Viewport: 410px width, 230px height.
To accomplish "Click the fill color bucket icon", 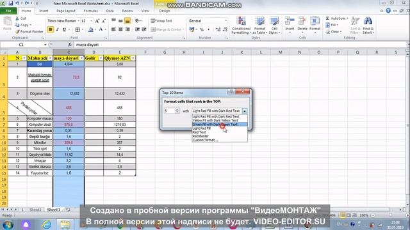I will coord(91,29).
